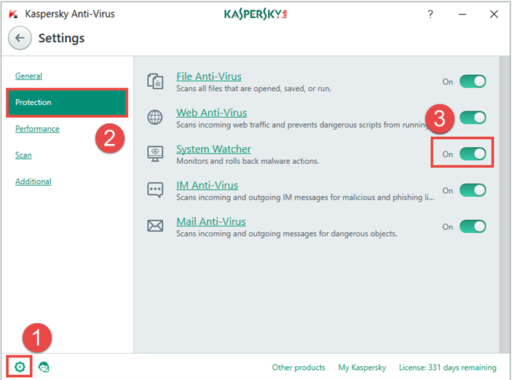
Task: Click 'Scans incoming and outgoing messages for dangerous objects'
Action: (x=287, y=234)
